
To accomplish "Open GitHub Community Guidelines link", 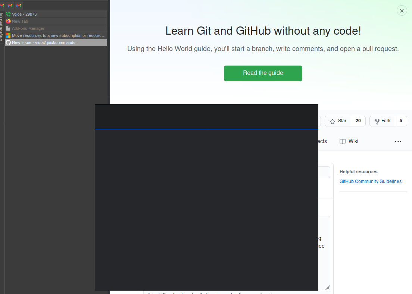I will coord(370,181).
